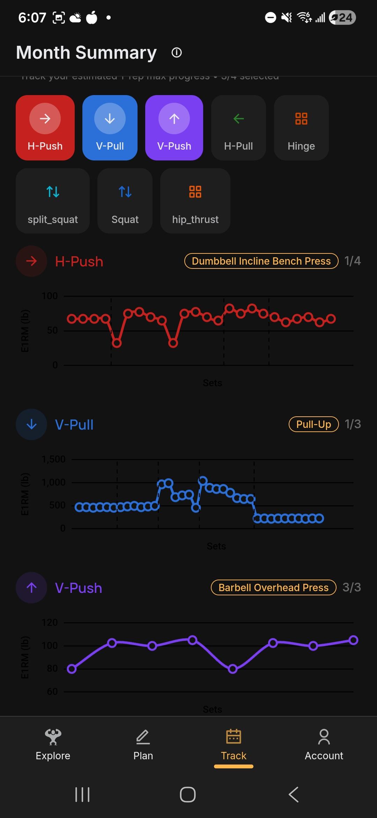Tap the last V-Push chart data point

(353, 640)
